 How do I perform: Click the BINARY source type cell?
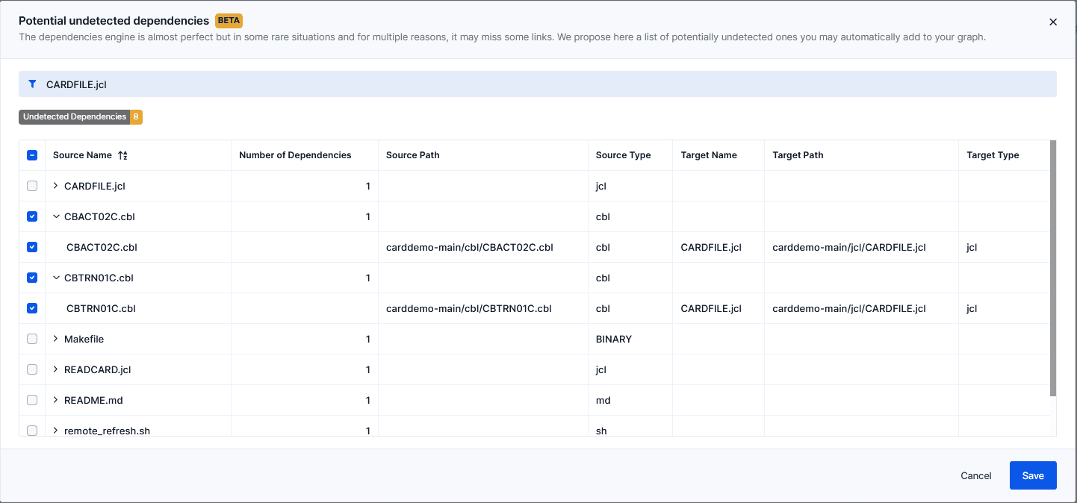point(614,339)
